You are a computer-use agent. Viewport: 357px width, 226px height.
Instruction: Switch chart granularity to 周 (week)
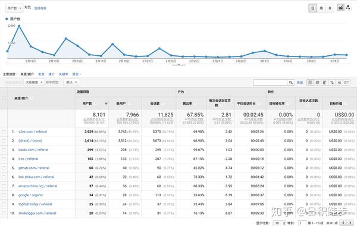[321, 8]
